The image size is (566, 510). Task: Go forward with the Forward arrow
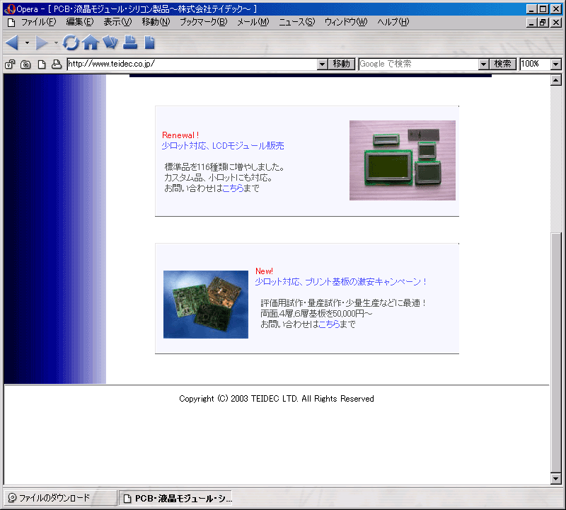coord(42,42)
